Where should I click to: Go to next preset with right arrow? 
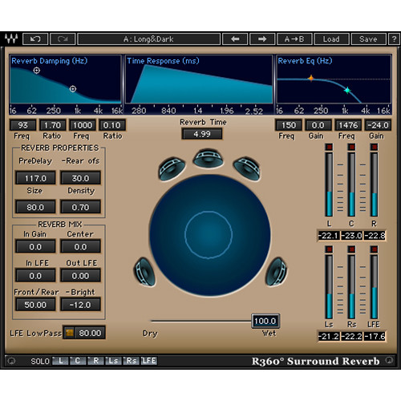262,39
